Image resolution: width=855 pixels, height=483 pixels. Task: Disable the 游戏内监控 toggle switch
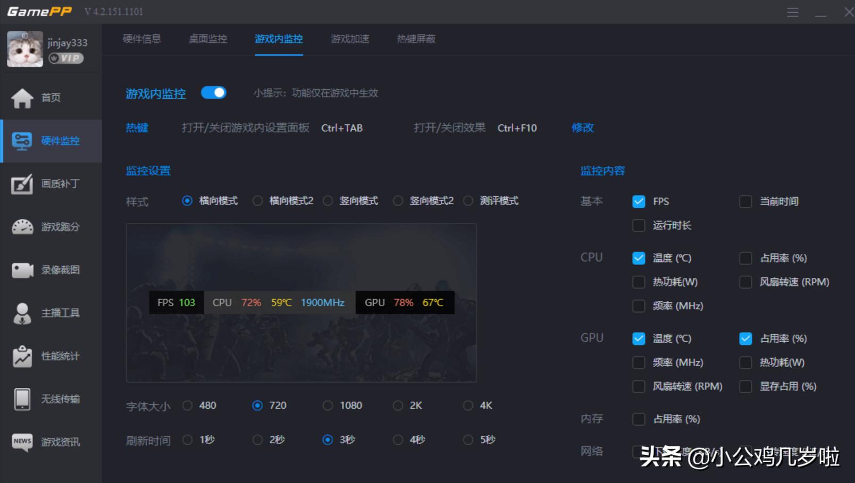[214, 92]
